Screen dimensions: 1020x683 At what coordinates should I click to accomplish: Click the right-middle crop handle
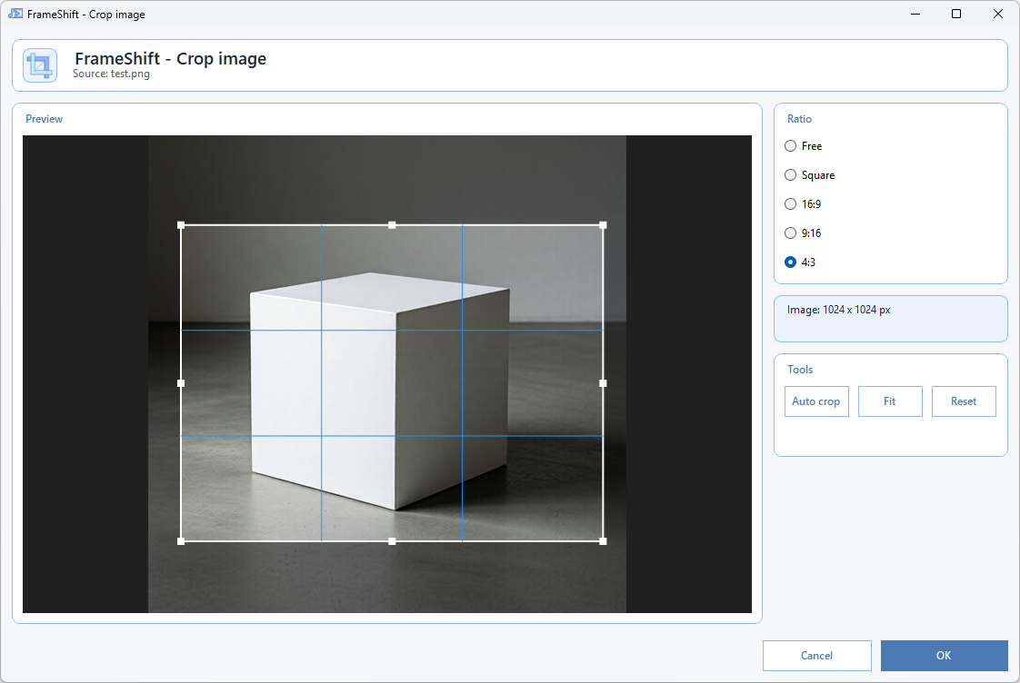point(603,383)
